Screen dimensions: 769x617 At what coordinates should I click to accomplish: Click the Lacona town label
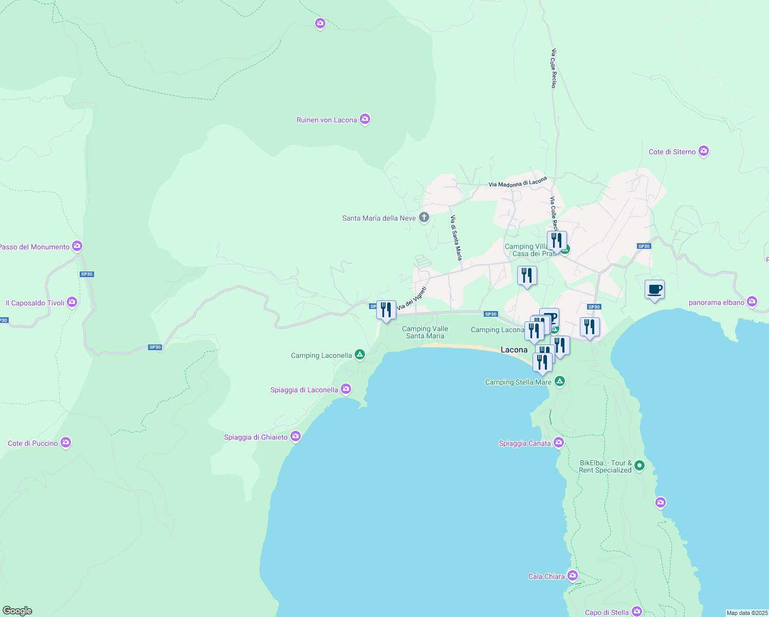pyautogui.click(x=514, y=350)
